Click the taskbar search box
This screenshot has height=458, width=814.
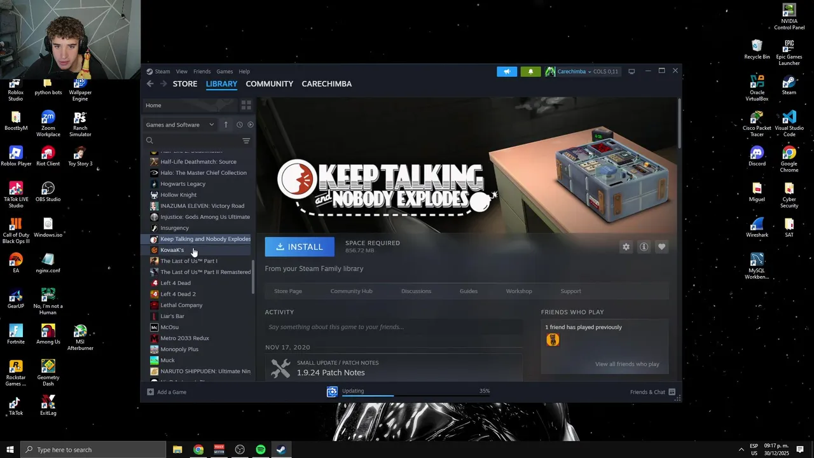click(x=93, y=450)
